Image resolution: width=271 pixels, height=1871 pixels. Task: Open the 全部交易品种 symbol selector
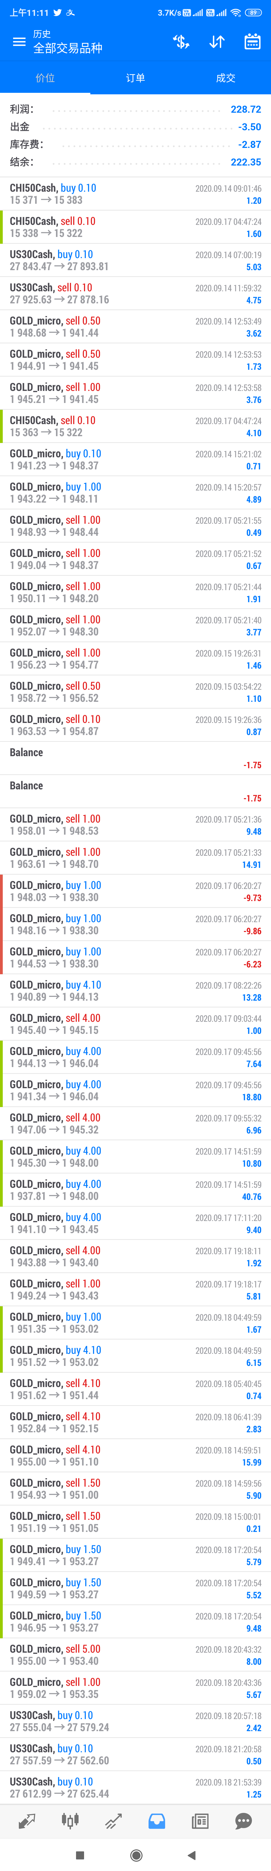(68, 48)
